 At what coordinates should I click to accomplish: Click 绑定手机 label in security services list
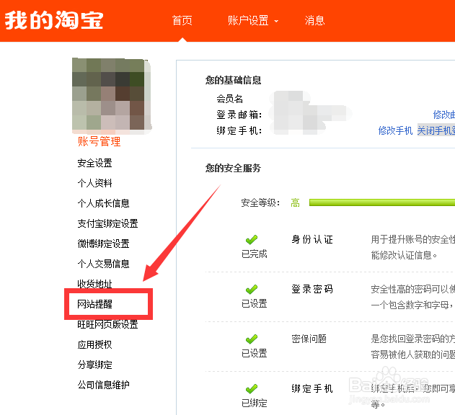[312, 388]
